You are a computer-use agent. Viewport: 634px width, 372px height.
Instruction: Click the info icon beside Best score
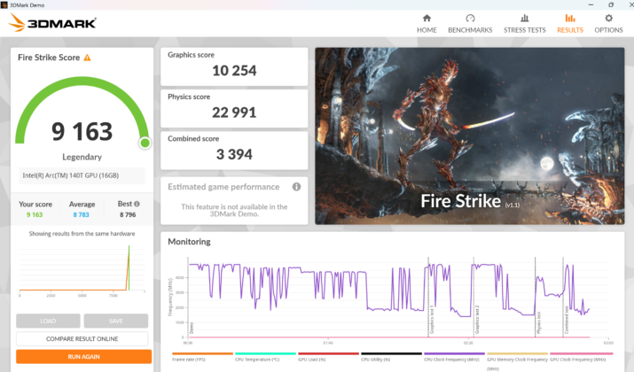(x=137, y=204)
